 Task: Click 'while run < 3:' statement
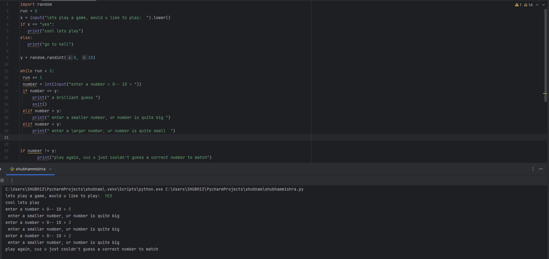click(37, 71)
